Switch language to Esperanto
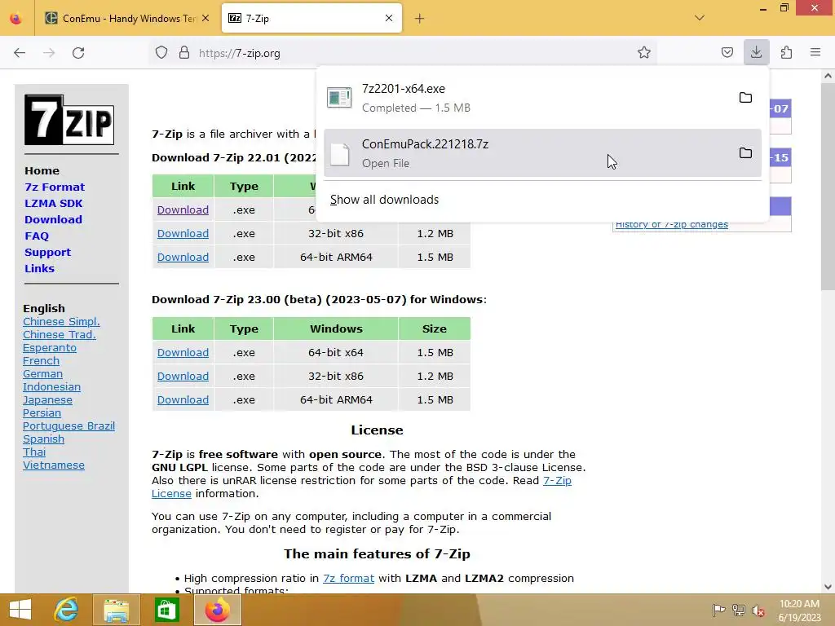 50,347
